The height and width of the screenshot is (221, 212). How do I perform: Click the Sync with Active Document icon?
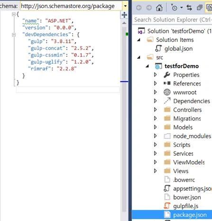click(x=189, y=8)
